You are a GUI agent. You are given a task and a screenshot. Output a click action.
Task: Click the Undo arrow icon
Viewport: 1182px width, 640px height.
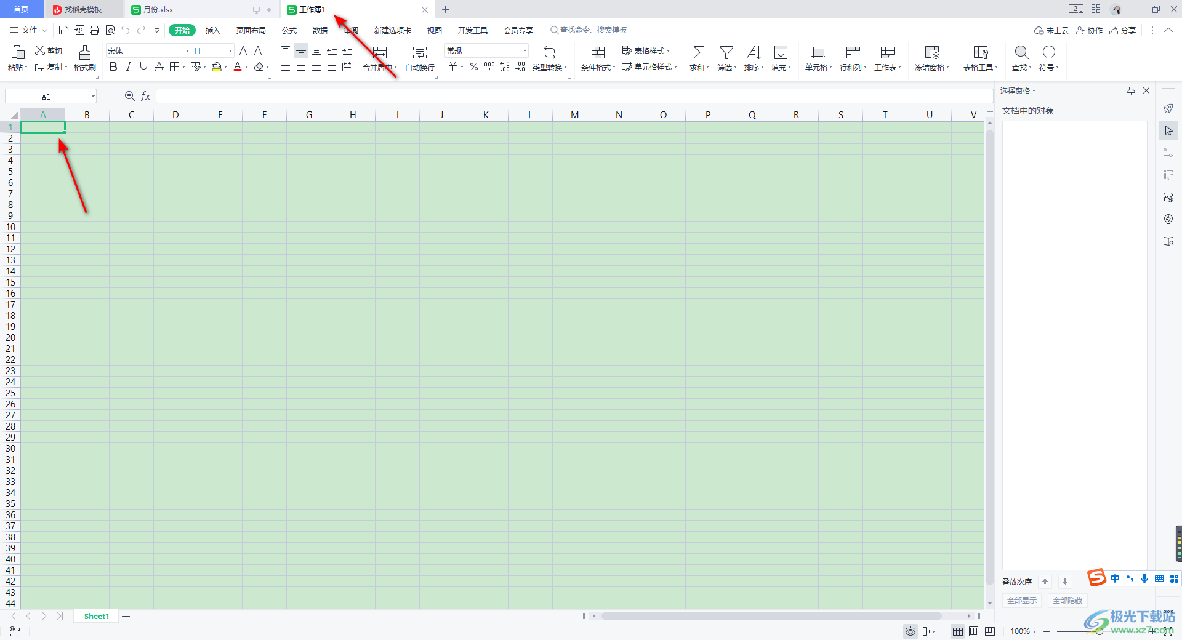[x=126, y=30]
